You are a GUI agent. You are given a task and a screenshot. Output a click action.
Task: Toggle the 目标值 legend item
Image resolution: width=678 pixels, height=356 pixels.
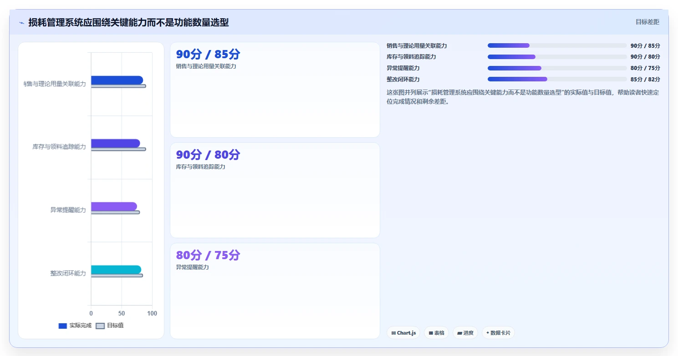[x=110, y=326]
